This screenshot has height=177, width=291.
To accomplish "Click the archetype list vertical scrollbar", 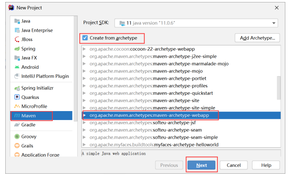I will click(x=278, y=88).
